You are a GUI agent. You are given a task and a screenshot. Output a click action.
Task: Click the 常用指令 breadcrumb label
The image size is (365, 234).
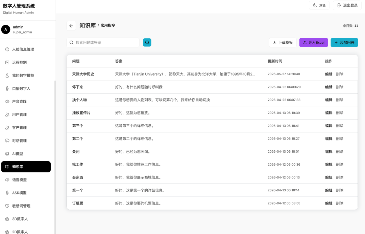(x=108, y=25)
